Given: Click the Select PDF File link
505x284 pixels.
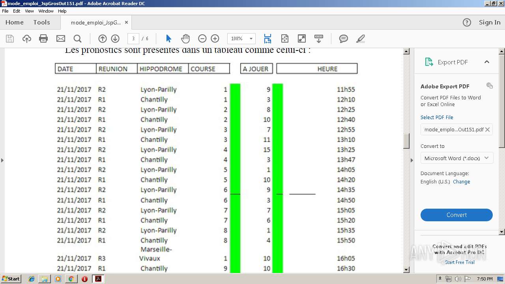Looking at the screenshot, I should [437, 118].
